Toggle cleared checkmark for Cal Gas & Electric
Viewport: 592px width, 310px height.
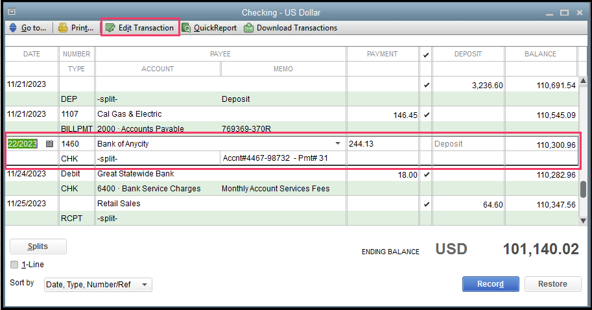[426, 115]
